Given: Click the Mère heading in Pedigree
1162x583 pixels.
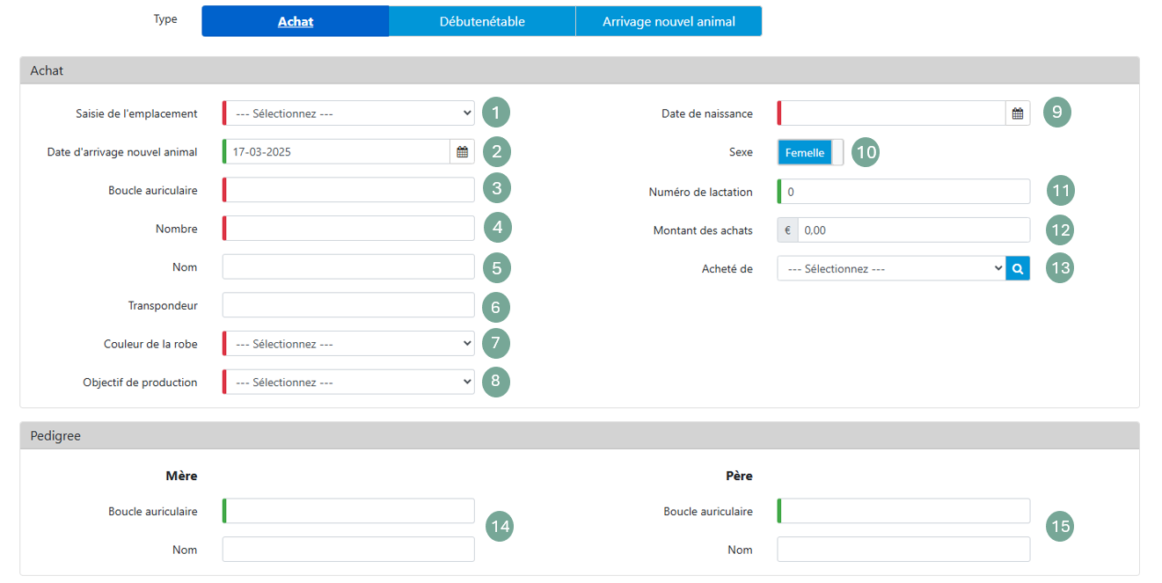Looking at the screenshot, I should pos(181,476).
